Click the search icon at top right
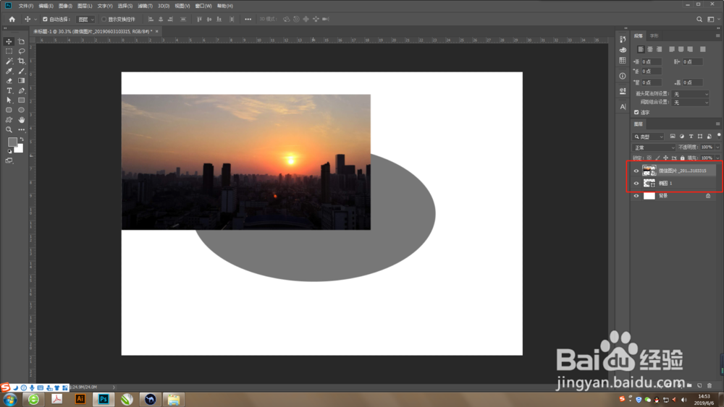The width and height of the screenshot is (724, 407). point(699,19)
